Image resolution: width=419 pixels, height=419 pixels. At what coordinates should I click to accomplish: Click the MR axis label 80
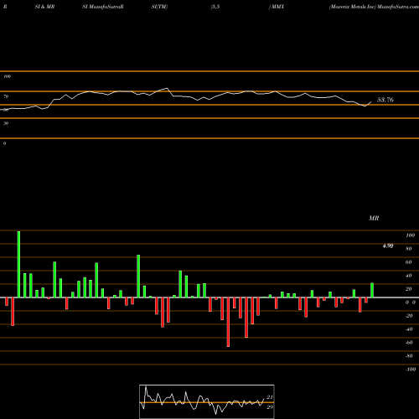(x=409, y=249)
